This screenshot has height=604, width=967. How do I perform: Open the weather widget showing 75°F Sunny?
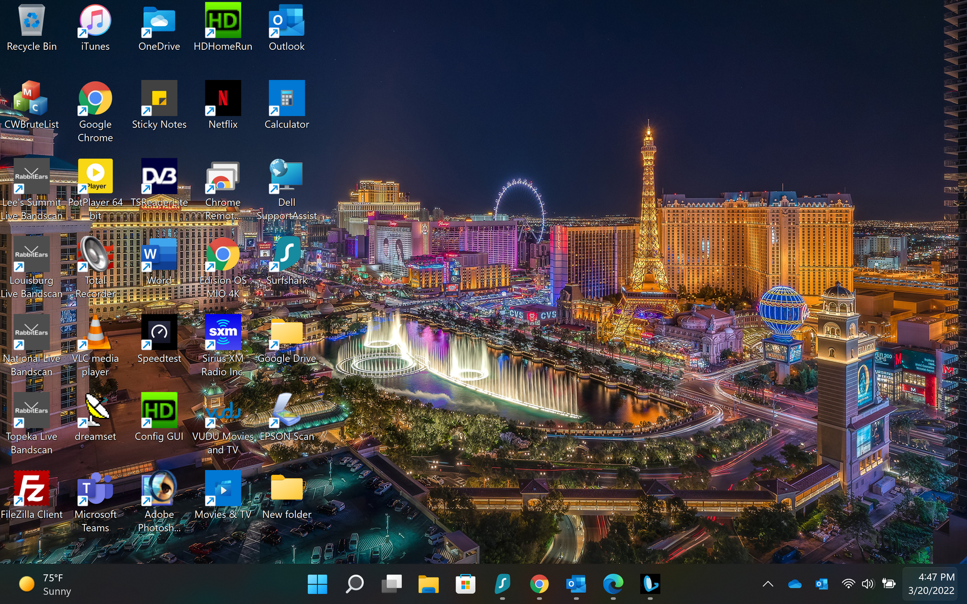click(x=45, y=584)
